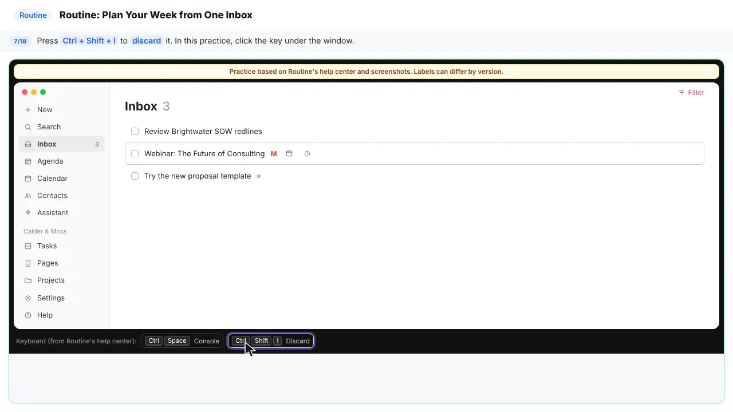
Task: Click the Gmail M icon on Webinar row
Action: pyautogui.click(x=274, y=154)
